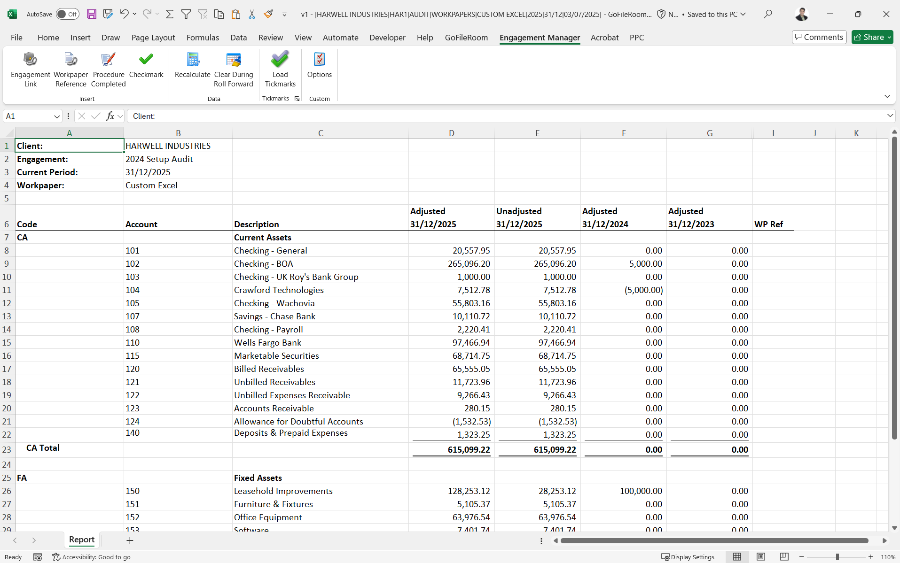Expand the Name Box dropdown
The image size is (900, 563).
click(x=57, y=116)
